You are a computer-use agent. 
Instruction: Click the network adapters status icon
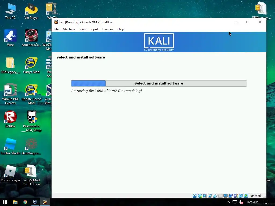pyautogui.click(x=210, y=196)
